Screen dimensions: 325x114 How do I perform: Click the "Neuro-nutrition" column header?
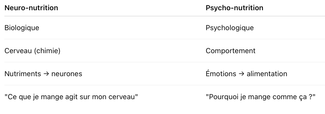(x=31, y=8)
